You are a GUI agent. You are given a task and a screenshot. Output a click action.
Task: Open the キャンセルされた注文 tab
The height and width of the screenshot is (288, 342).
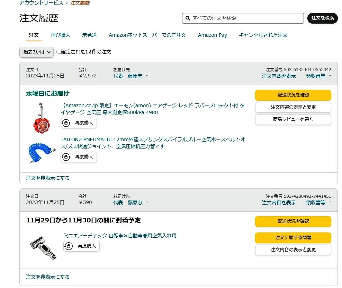tap(263, 35)
